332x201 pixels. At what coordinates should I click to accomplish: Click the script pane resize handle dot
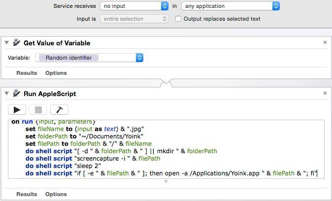[166, 181]
